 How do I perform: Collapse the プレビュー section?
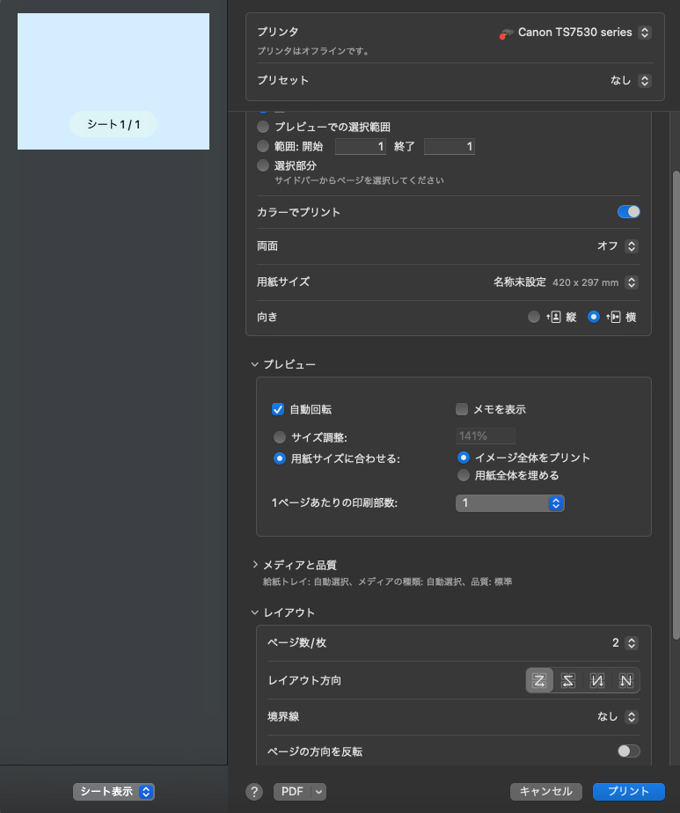(x=254, y=364)
